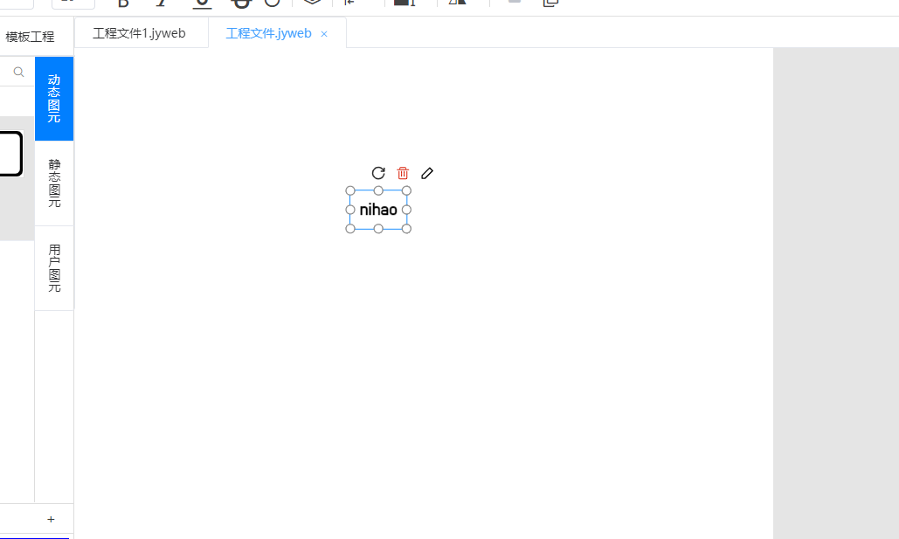
Task: Open 用户图元 in the sidebar
Action: (x=53, y=268)
